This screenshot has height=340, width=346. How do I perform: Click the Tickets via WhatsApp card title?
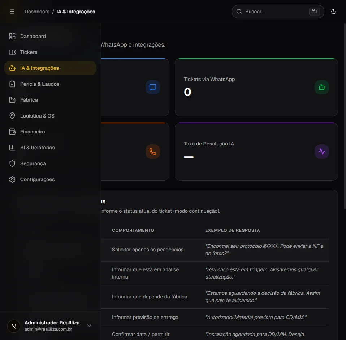[x=209, y=79]
